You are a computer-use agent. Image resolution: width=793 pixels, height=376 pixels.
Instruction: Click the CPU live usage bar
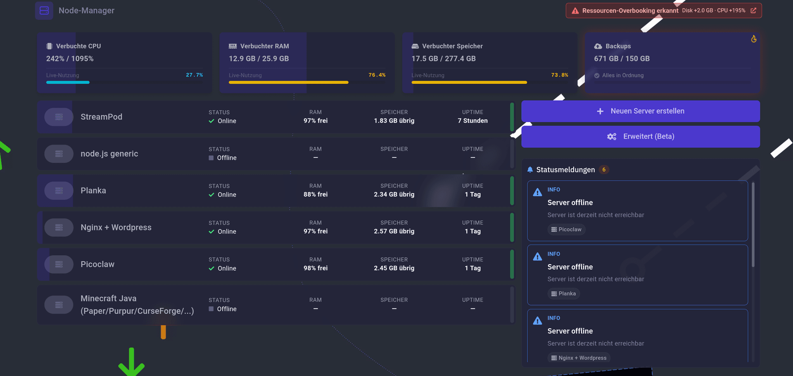pyautogui.click(x=124, y=83)
